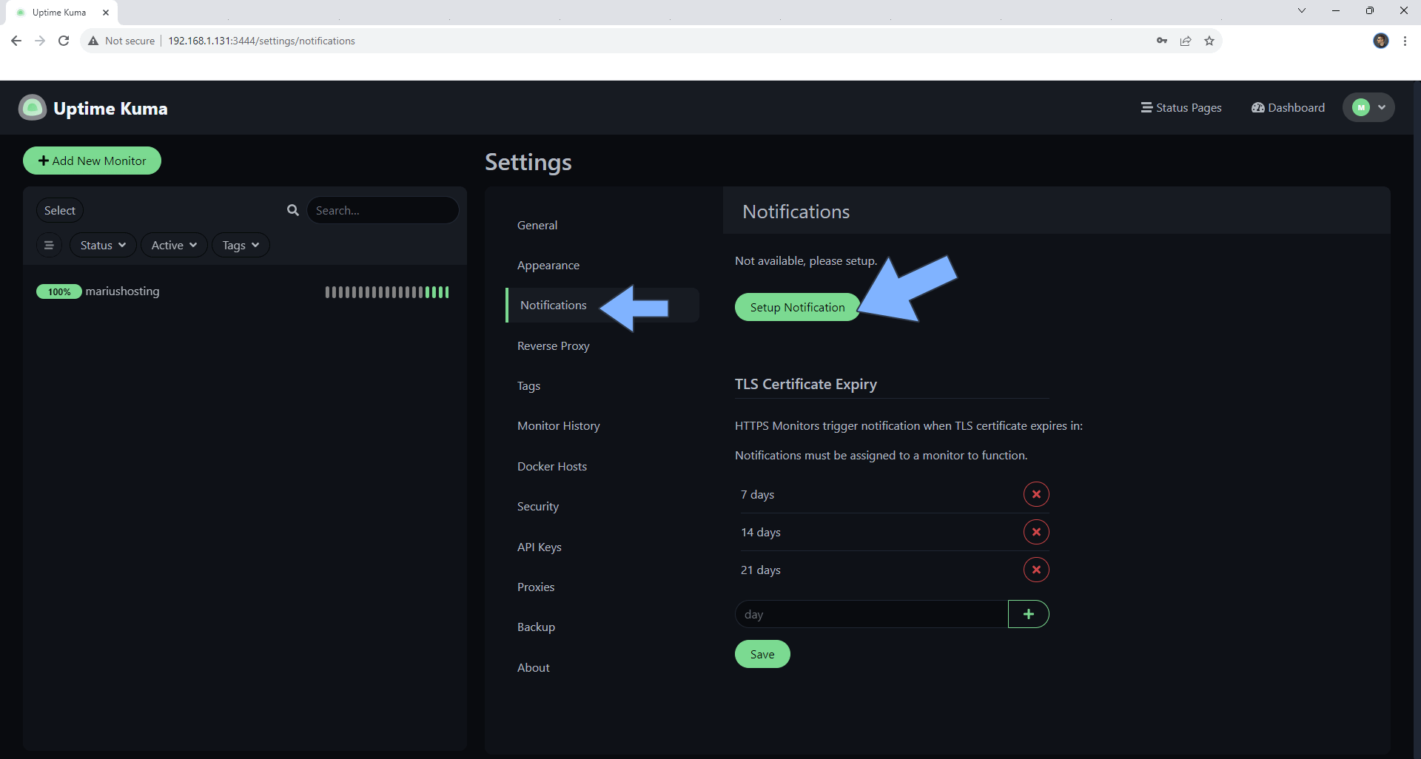Click the search magnifier icon above the monitor list

293,210
